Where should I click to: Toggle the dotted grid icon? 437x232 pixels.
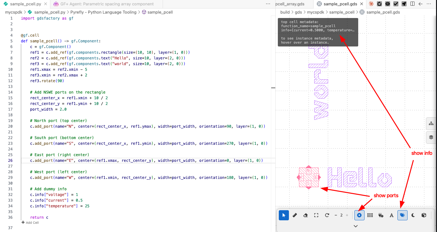tap(370, 215)
